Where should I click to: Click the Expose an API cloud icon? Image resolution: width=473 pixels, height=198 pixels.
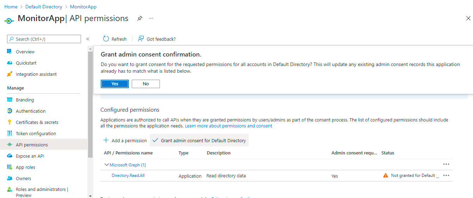pos(10,156)
